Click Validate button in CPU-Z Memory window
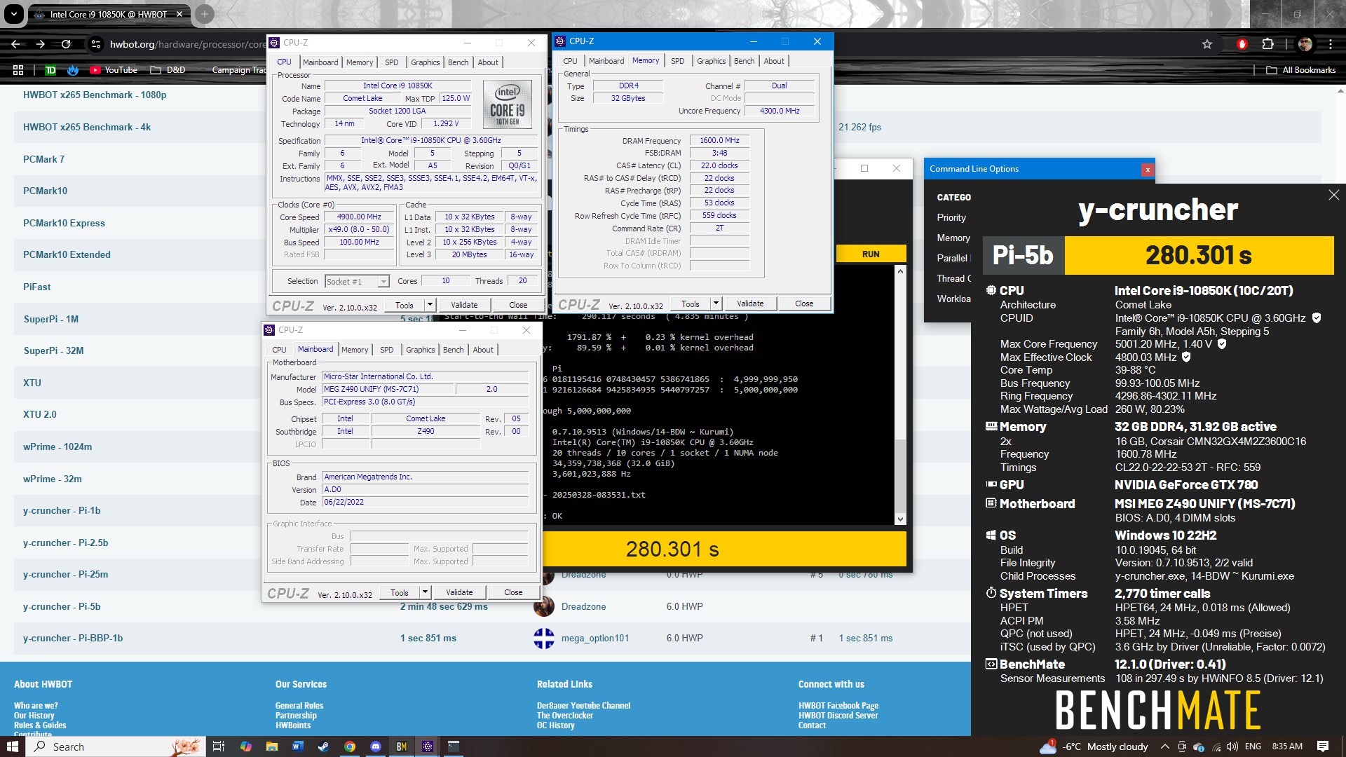This screenshot has width=1346, height=757. 750,304
